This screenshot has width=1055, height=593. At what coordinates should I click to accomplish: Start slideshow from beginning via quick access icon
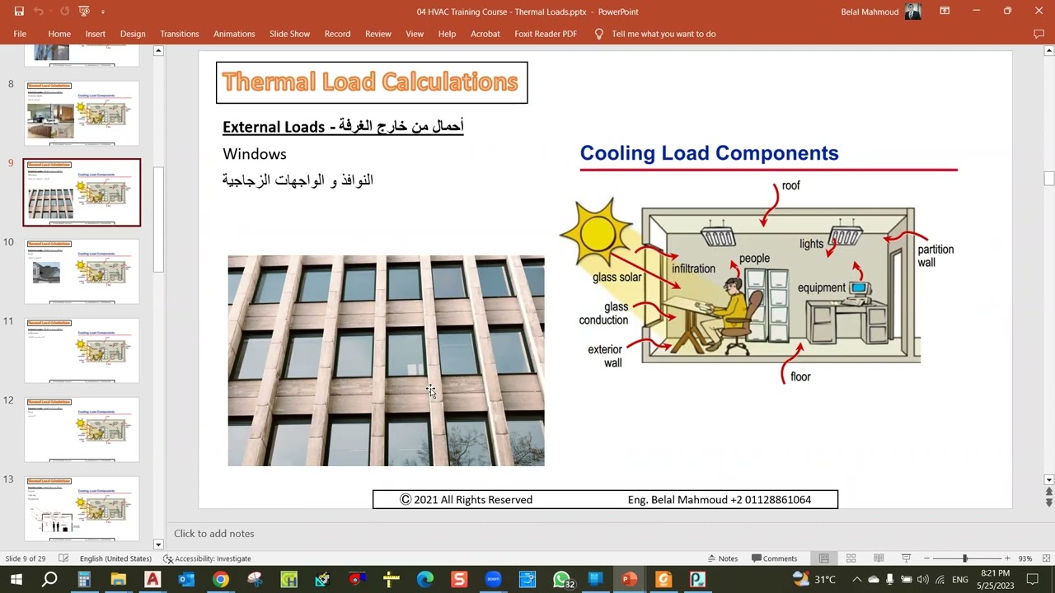(x=84, y=12)
